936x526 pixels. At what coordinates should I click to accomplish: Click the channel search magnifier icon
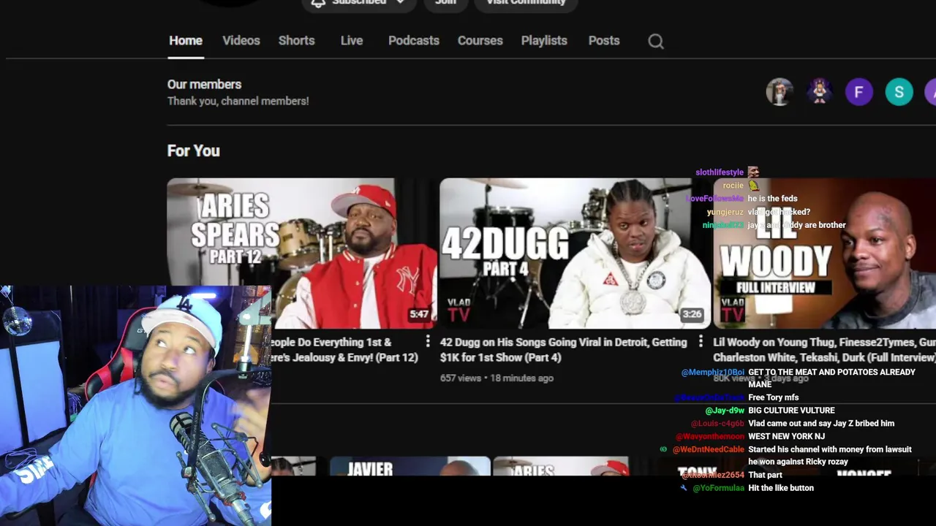pos(656,42)
